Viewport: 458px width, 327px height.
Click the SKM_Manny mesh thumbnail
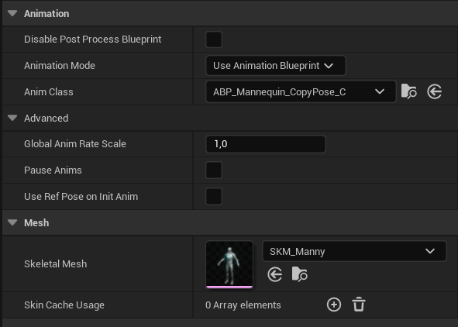pyautogui.click(x=229, y=264)
